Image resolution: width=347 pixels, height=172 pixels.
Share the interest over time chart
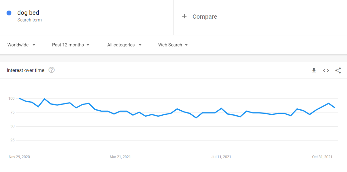coord(338,71)
